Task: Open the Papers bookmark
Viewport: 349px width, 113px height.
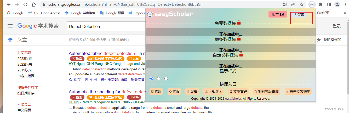Action: [x=137, y=13]
